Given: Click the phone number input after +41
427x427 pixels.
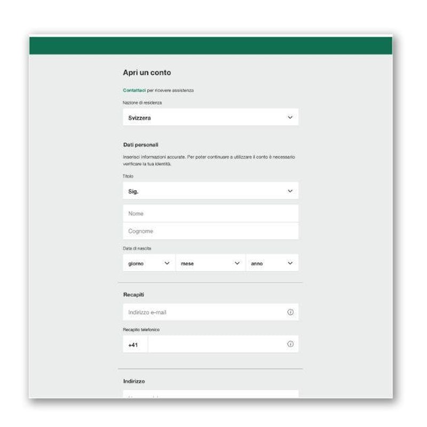Looking at the screenshot, I should coord(213,344).
